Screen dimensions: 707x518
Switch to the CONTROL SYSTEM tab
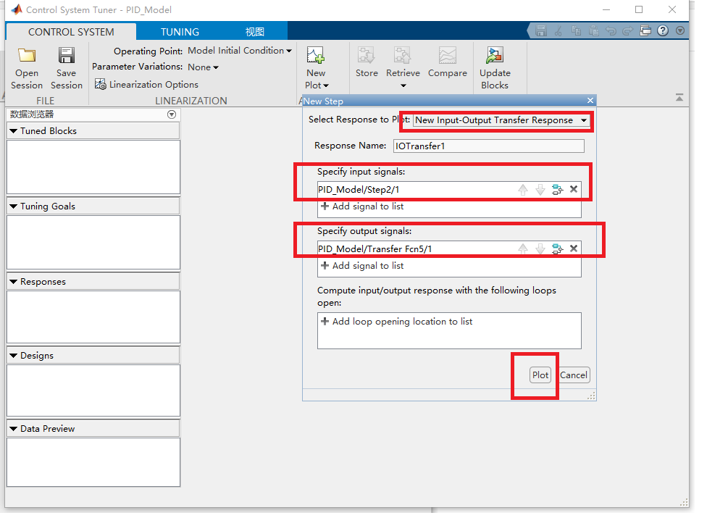click(x=71, y=32)
